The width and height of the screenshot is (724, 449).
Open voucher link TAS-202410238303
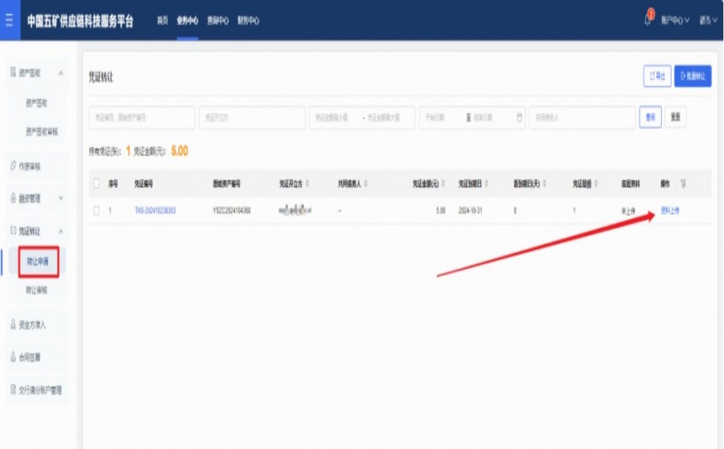(x=155, y=211)
